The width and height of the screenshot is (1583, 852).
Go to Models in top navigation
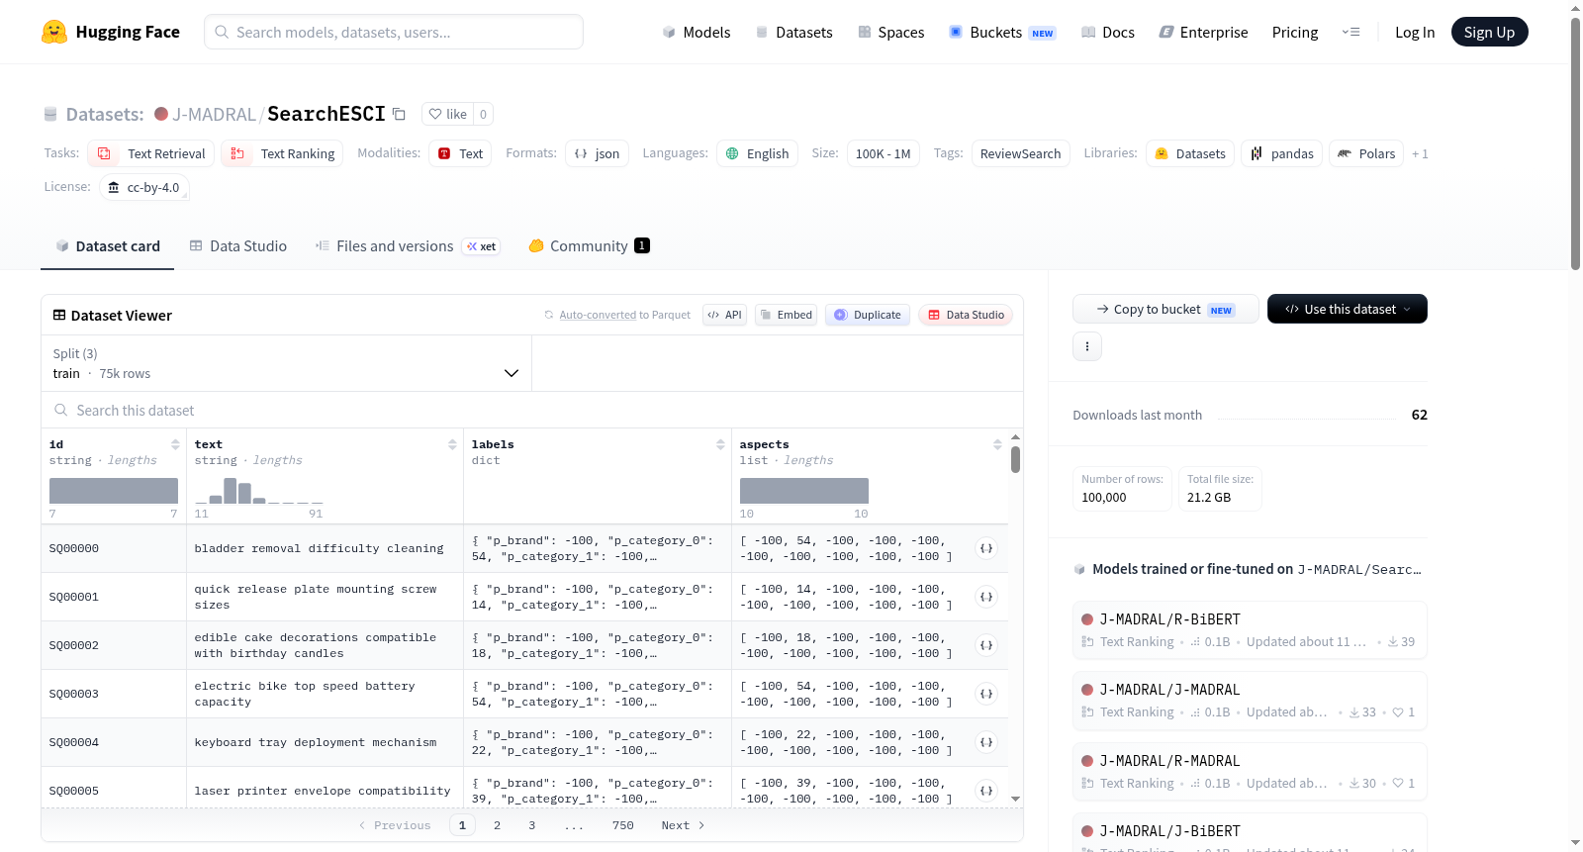[697, 33]
